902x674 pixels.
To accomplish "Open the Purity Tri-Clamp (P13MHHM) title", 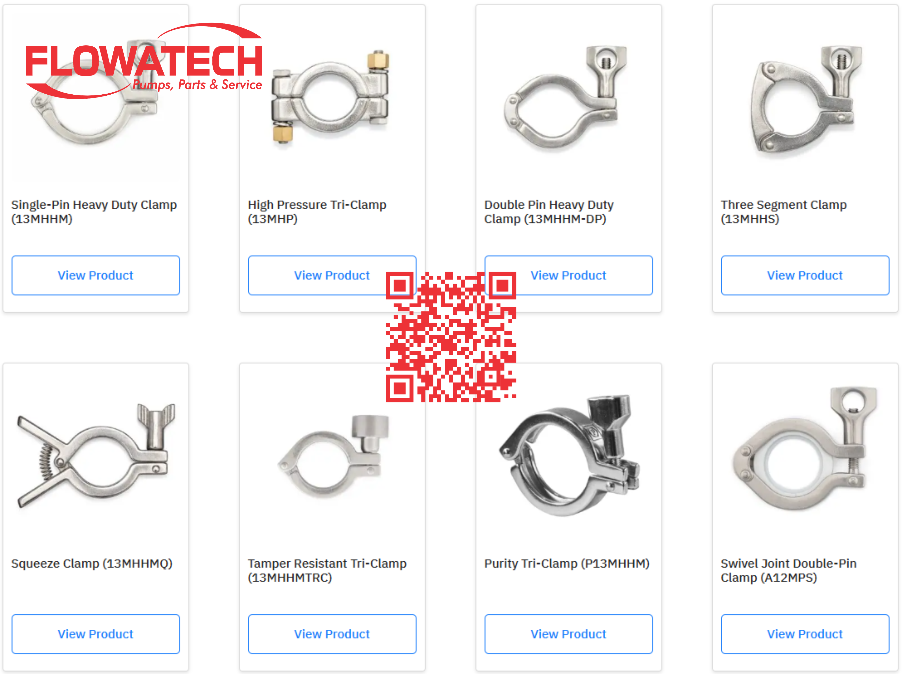I will [567, 563].
